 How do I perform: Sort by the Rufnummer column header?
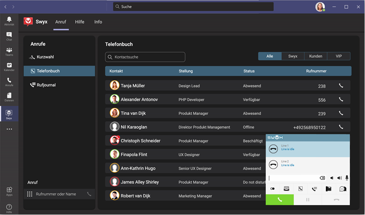tap(316, 71)
